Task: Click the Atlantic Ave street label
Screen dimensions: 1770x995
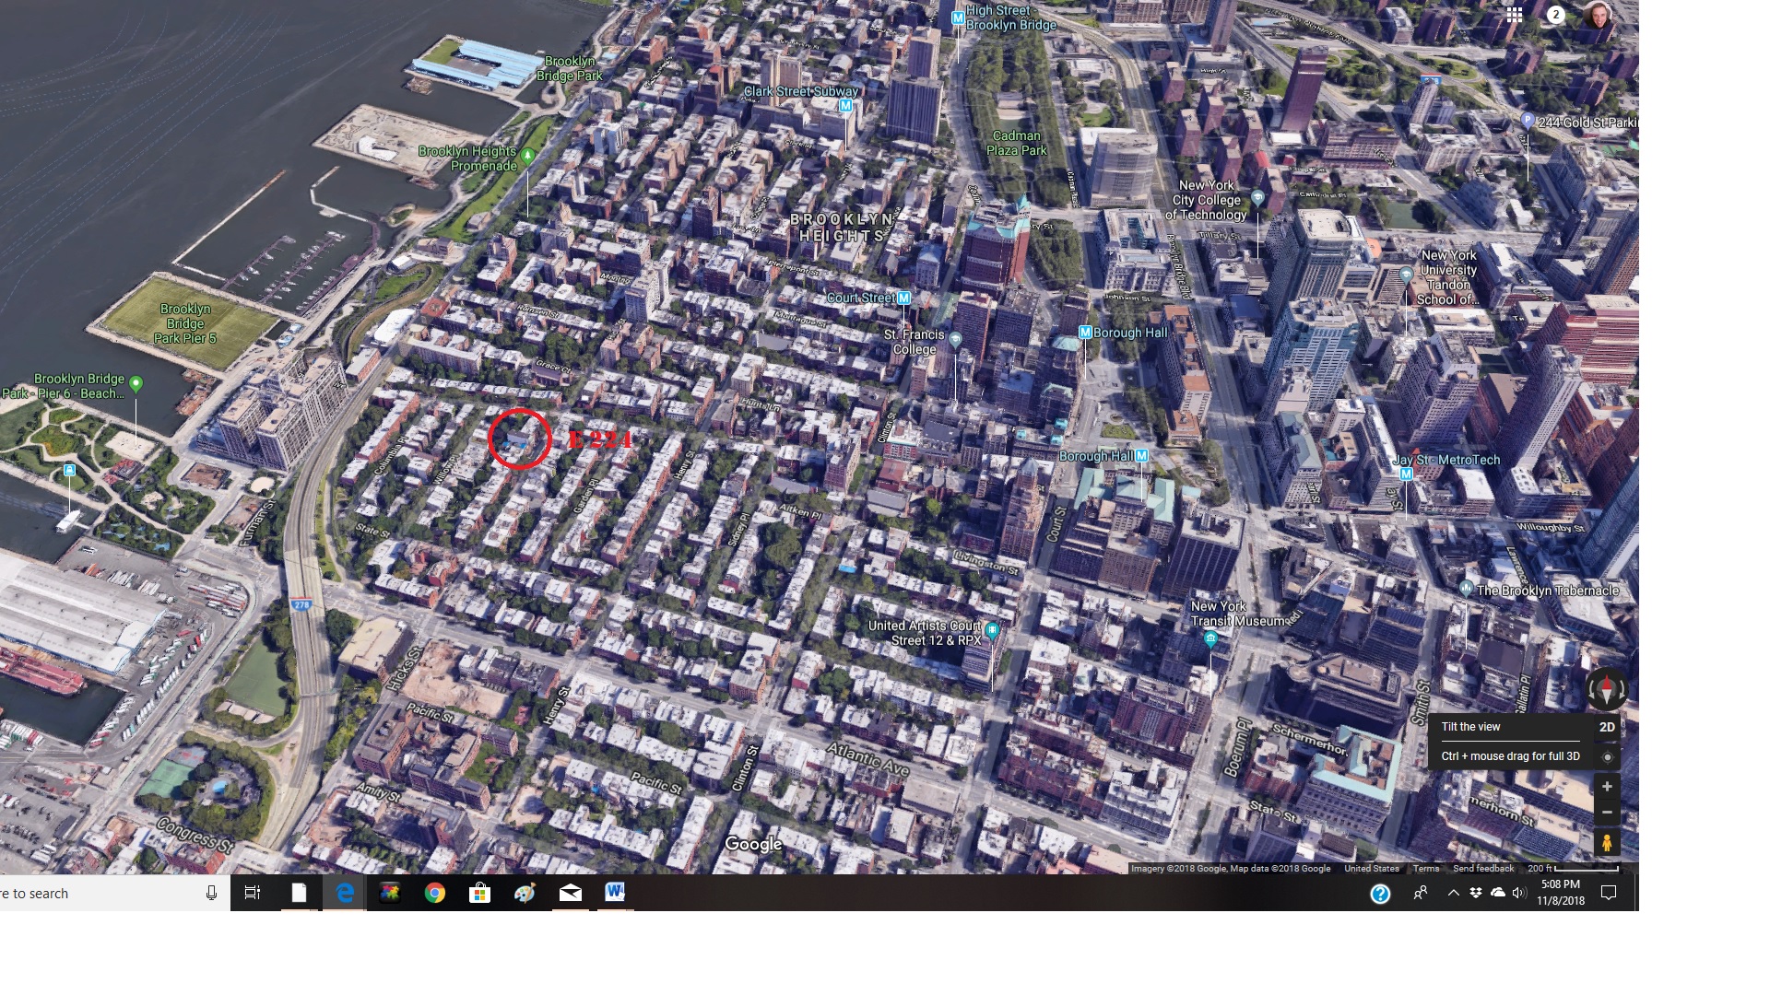Action: coord(867,759)
